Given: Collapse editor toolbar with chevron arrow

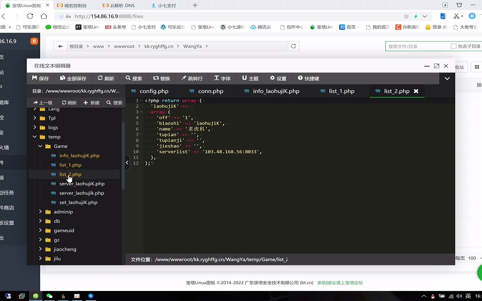Looking at the screenshot, I should point(447,78).
